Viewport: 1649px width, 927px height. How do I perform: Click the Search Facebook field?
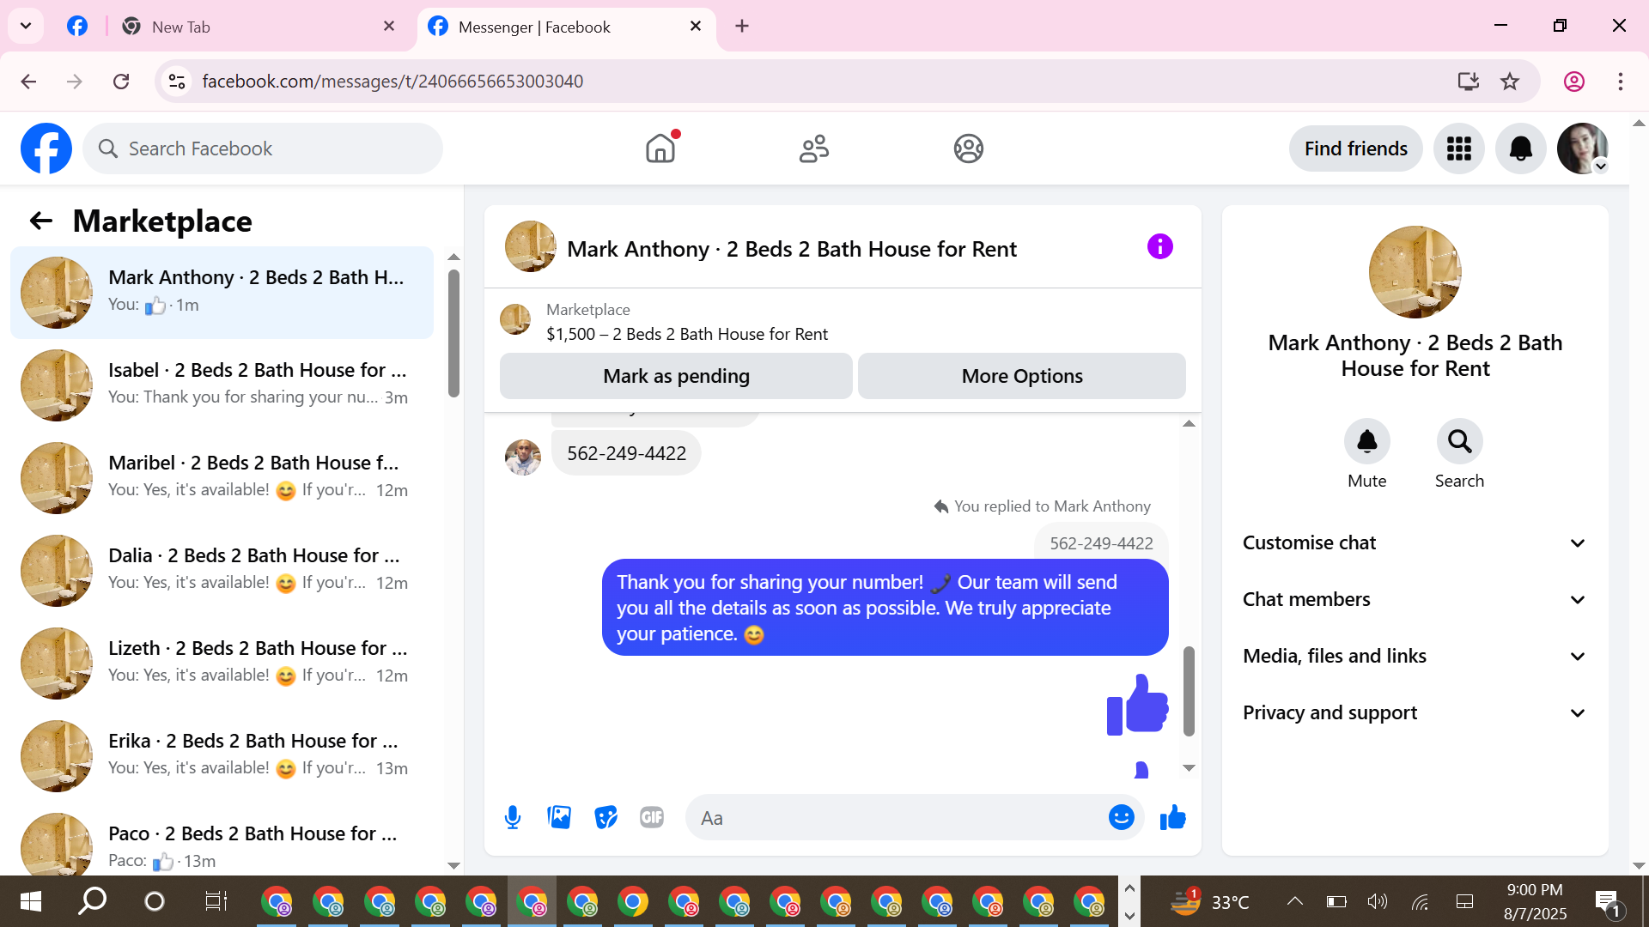click(x=263, y=148)
